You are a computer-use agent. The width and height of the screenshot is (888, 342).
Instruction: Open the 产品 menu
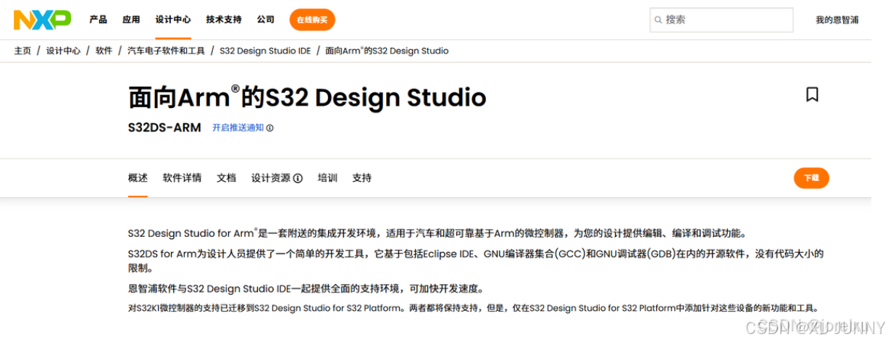pyautogui.click(x=99, y=20)
